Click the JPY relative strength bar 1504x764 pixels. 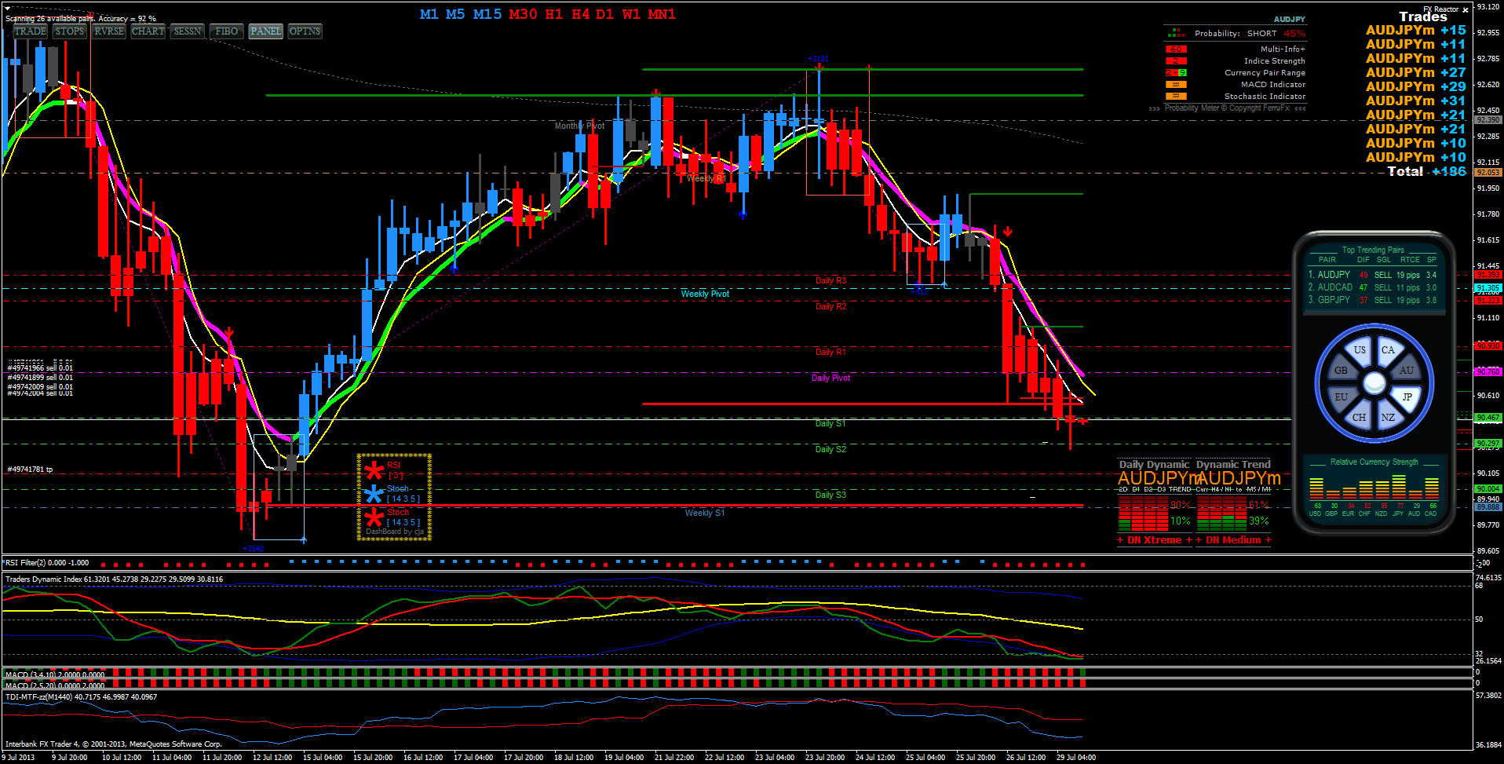tap(1398, 487)
